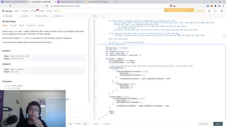Screen dimensions: 226x127
Task: Open the user profile avatar icon
Action: tap(222, 11)
